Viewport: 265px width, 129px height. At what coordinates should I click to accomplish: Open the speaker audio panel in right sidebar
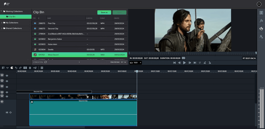pyautogui.click(x=261, y=29)
